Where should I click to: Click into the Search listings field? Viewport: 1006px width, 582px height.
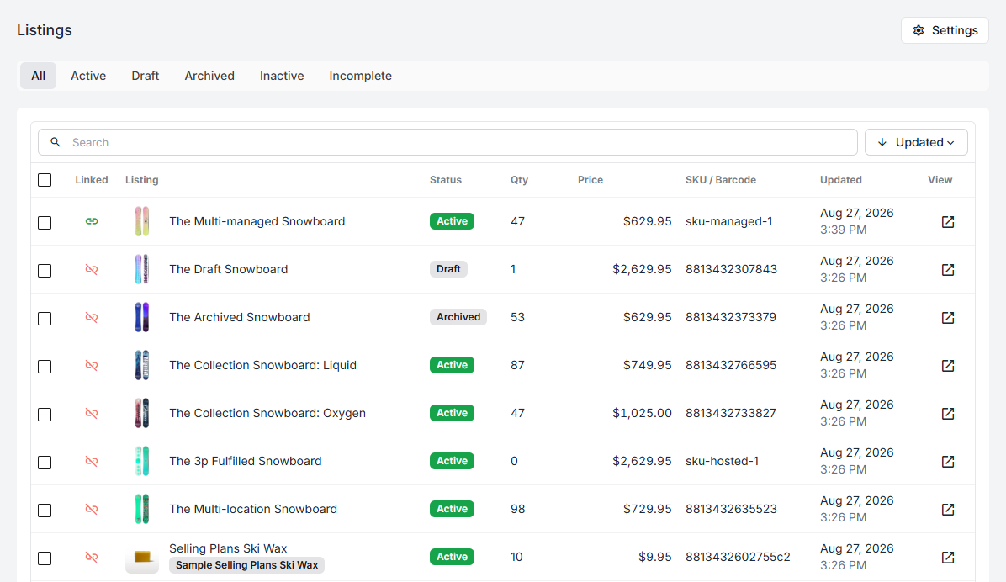(x=447, y=142)
